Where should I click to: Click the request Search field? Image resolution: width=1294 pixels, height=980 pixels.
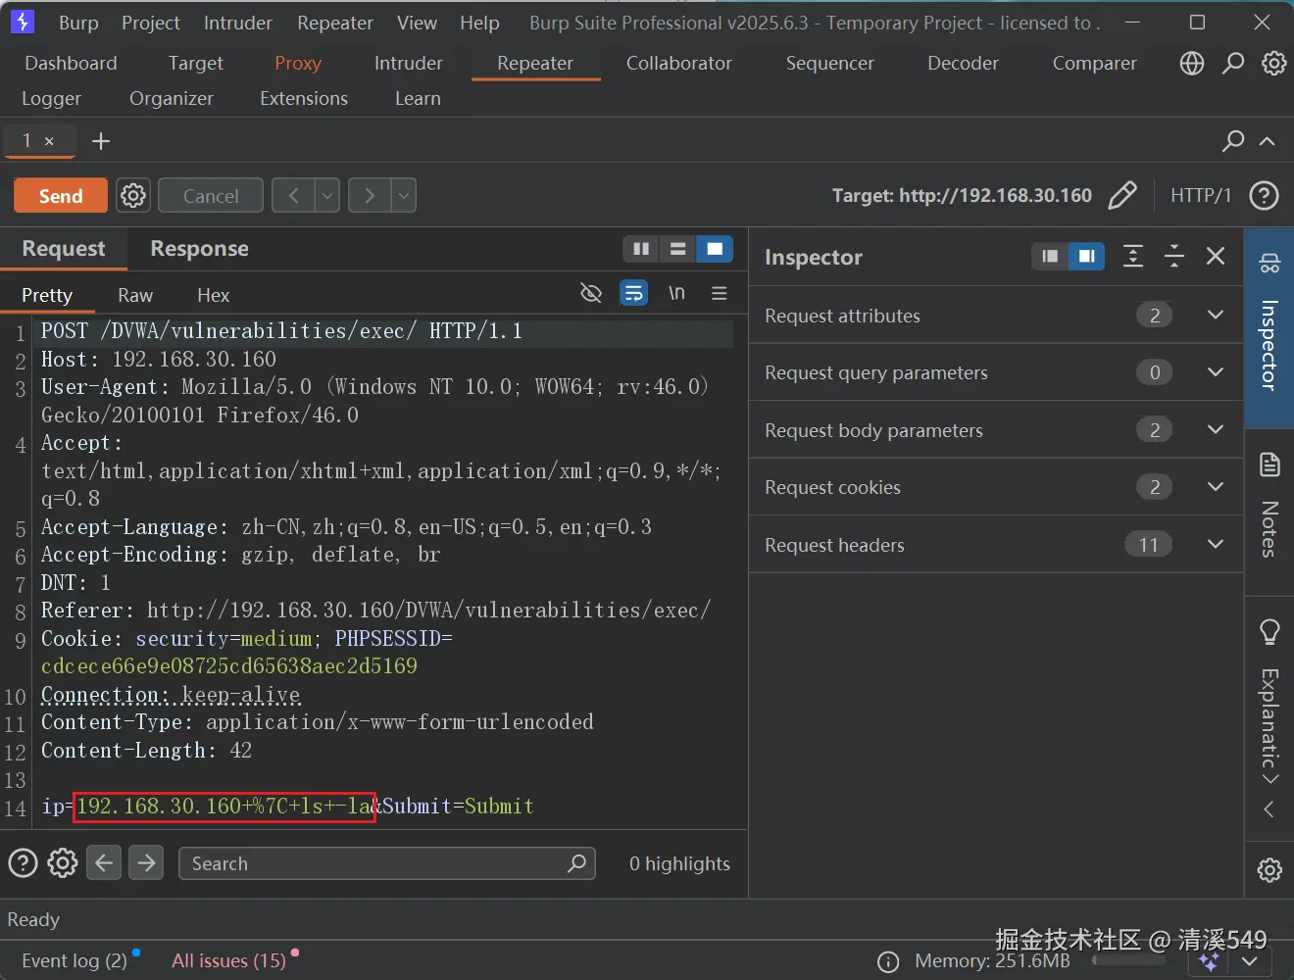click(386, 863)
